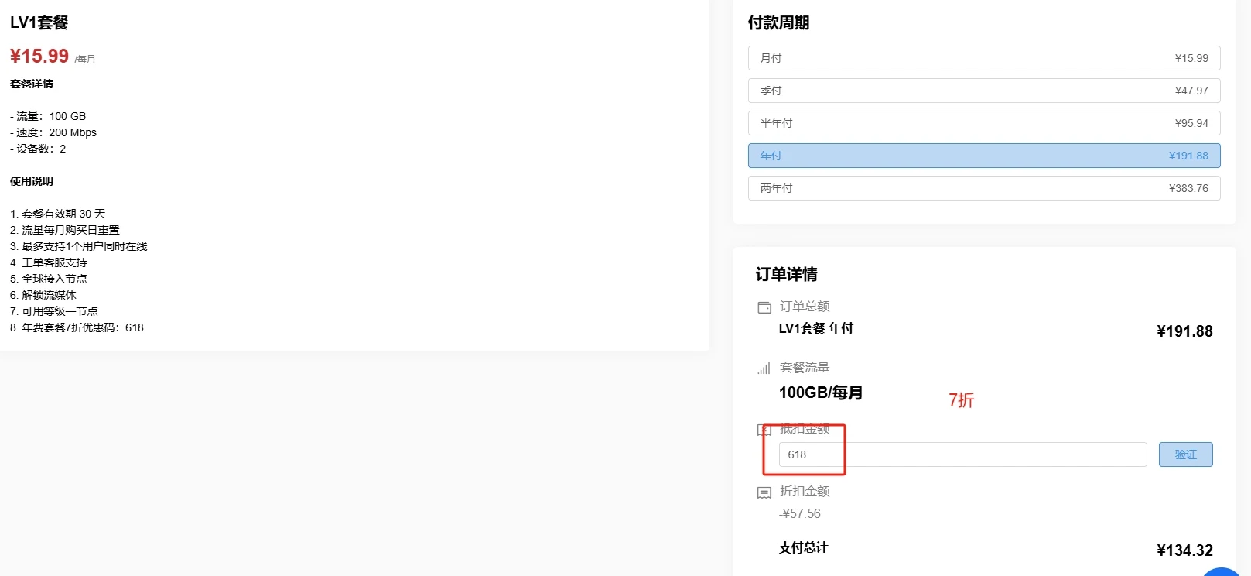
Task: Click the discount icon beside 折扣金额
Action: 764,492
